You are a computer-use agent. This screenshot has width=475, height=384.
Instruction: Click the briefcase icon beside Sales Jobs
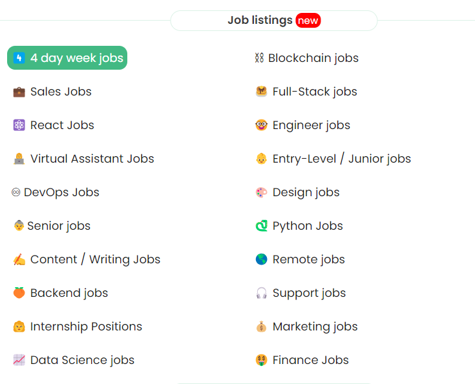pos(19,92)
